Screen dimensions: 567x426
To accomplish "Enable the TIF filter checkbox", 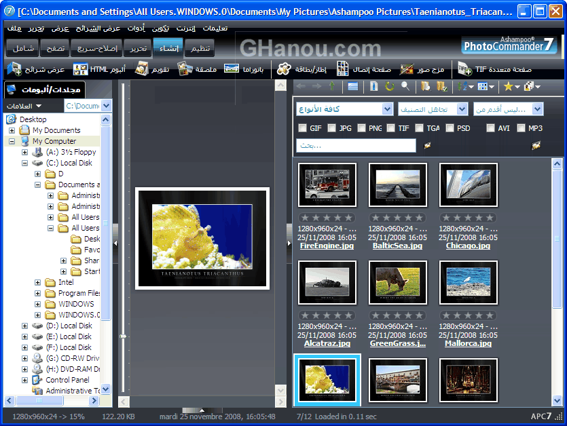I will tap(390, 128).
